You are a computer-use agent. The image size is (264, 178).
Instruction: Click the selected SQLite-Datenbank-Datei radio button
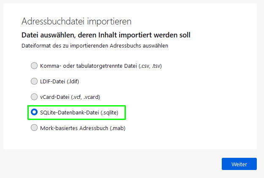point(34,112)
